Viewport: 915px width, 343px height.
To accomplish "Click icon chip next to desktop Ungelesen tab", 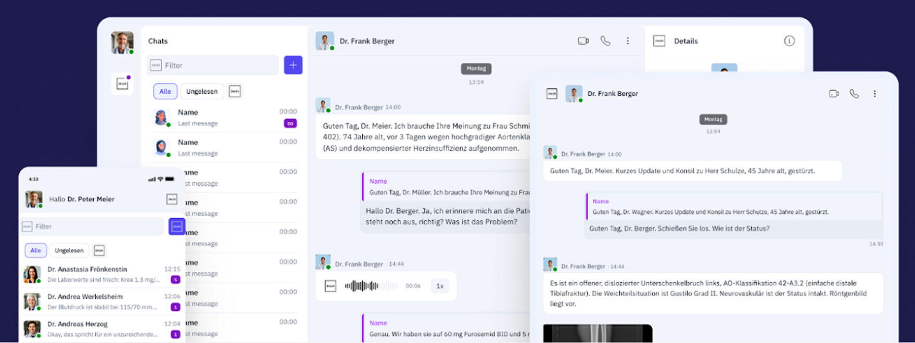I will point(235,91).
